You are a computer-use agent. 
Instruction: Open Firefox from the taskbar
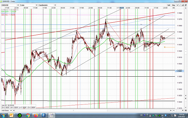[x=36, y=116]
